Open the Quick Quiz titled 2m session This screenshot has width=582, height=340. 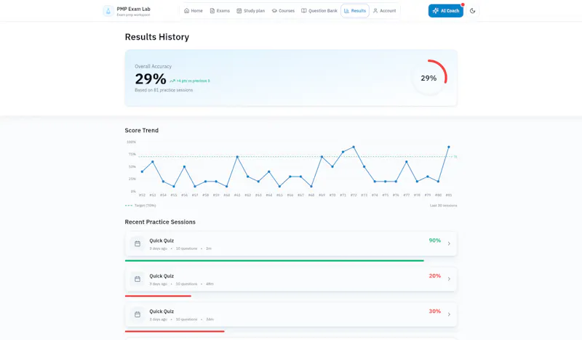point(291,243)
